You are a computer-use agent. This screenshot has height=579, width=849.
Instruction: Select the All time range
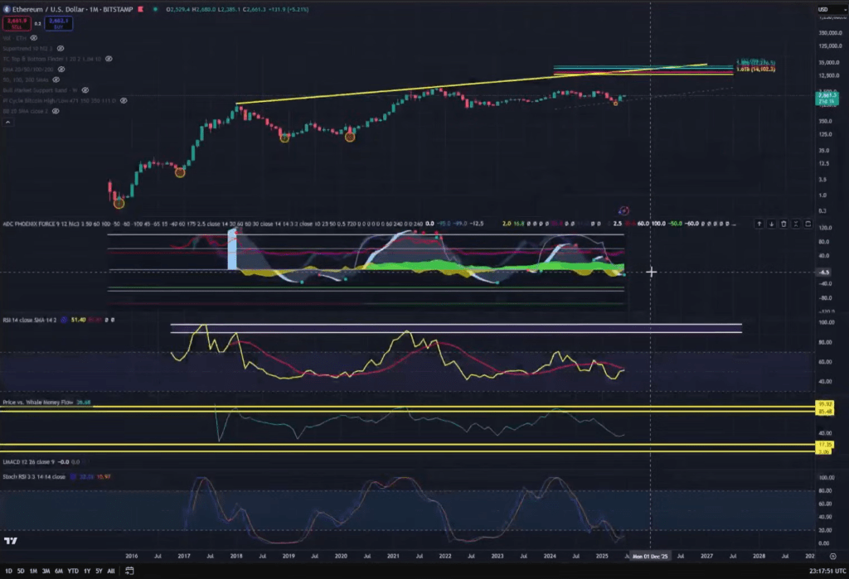[110, 571]
